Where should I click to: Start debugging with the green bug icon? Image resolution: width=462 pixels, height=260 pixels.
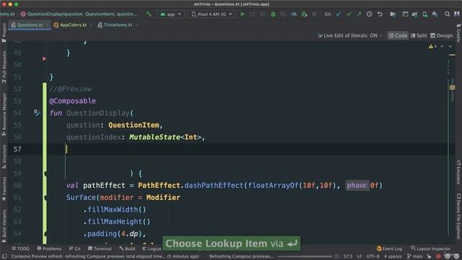coord(273,14)
